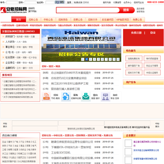Screen dimensions: 164x164
Task: Click the first company thumbnail under 企业展厅
Action: [x=128, y=143]
